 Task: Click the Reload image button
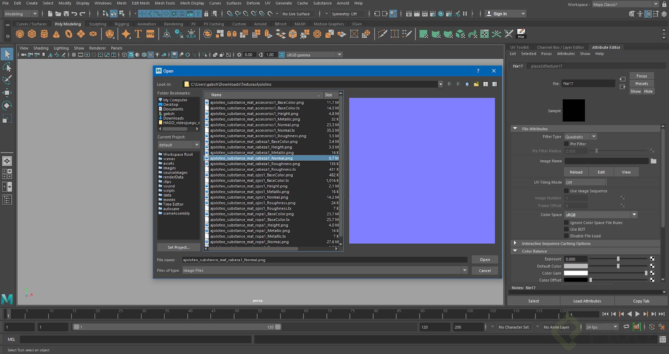point(576,172)
